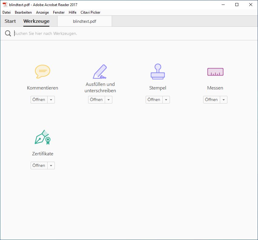Switch to the Start tab

click(x=10, y=21)
